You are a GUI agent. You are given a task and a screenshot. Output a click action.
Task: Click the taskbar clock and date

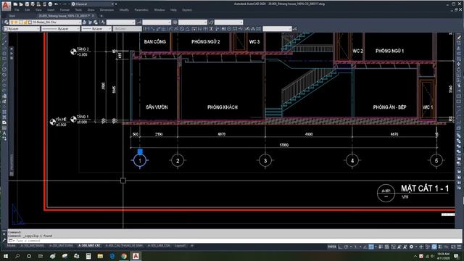tap(443, 256)
